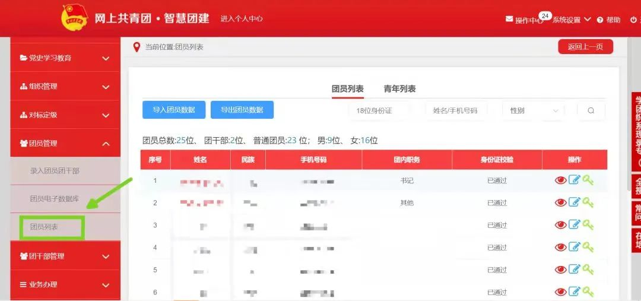This screenshot has width=641, height=301.
Task: Click the edit pencil icon in row 5
Action: point(574,270)
